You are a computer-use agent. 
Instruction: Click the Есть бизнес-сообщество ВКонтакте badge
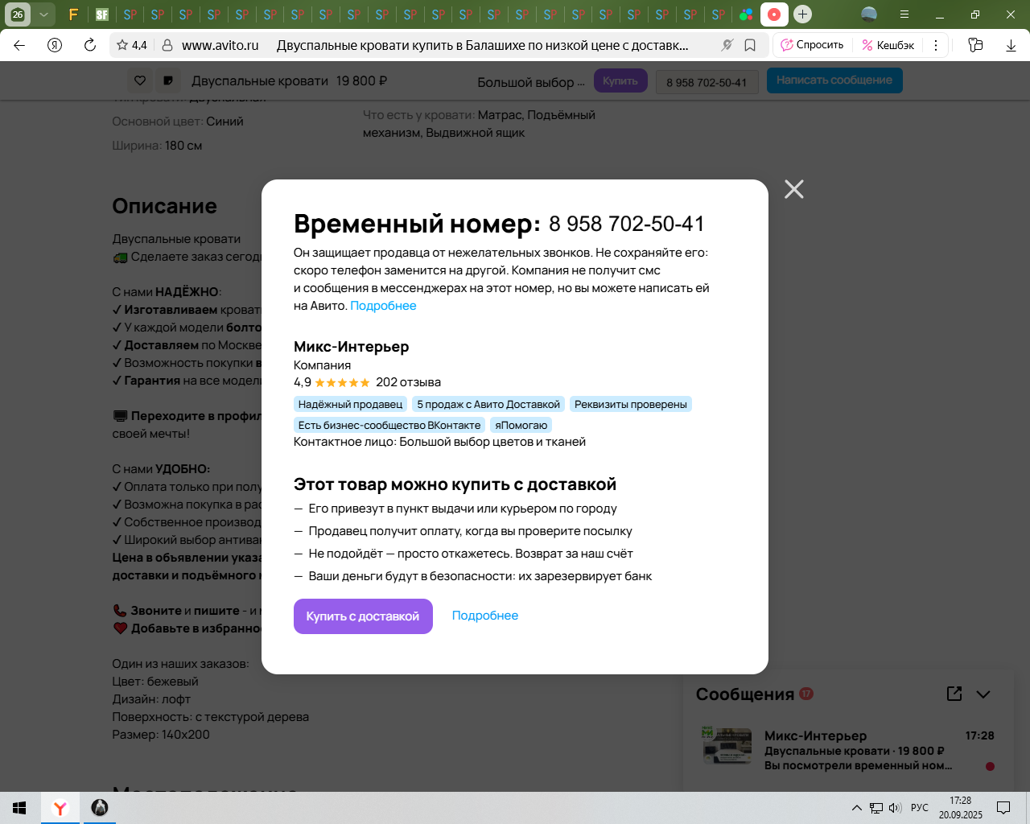(x=389, y=425)
